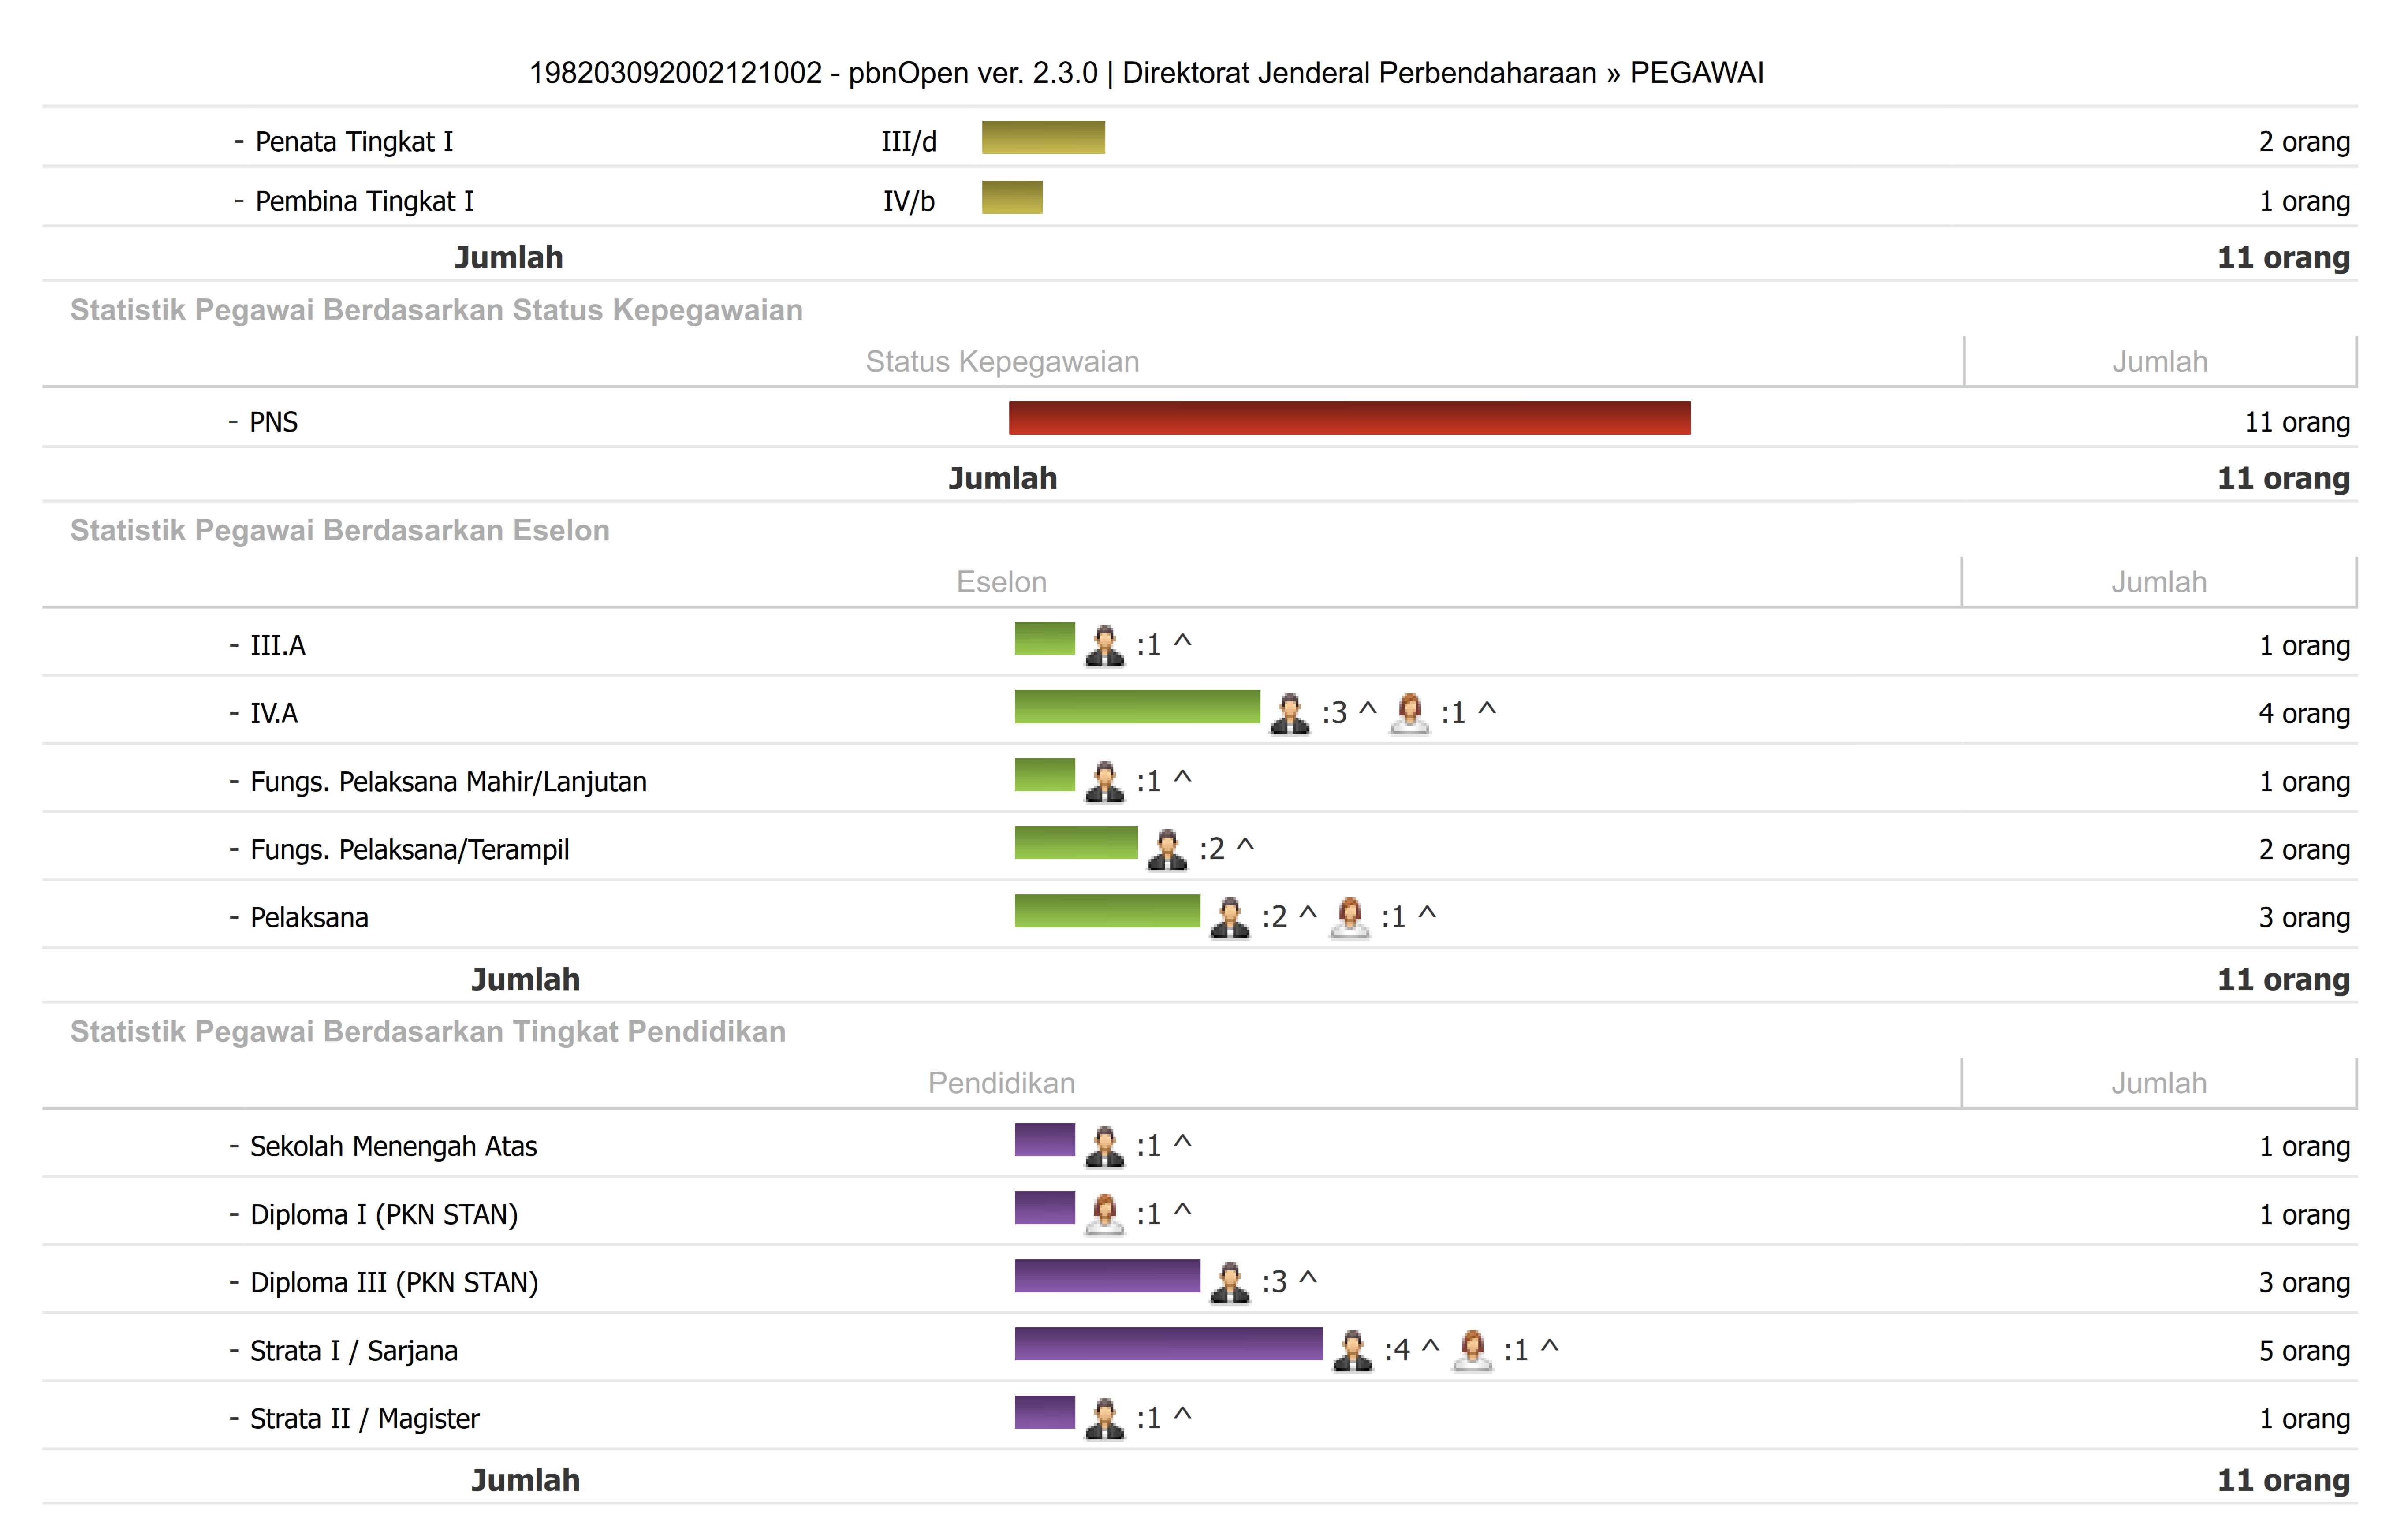Click male icon in Strata I / Sarjana row
The image size is (2408, 1523).
coord(1352,1350)
